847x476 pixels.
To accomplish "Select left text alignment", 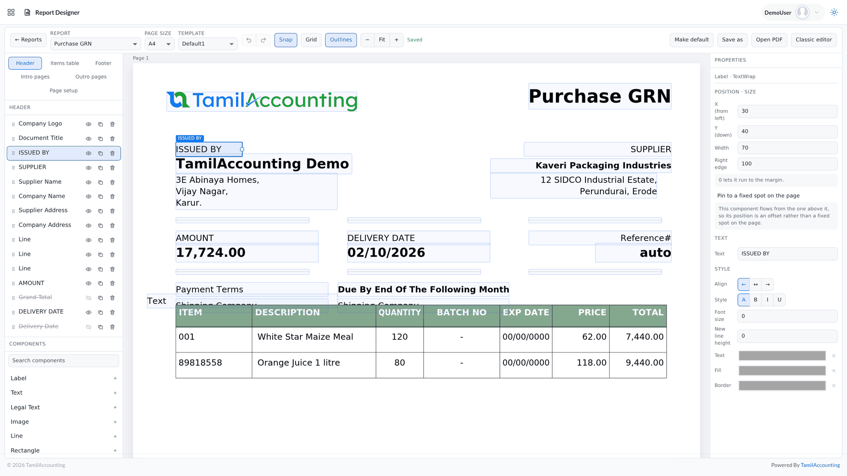I will [744, 284].
